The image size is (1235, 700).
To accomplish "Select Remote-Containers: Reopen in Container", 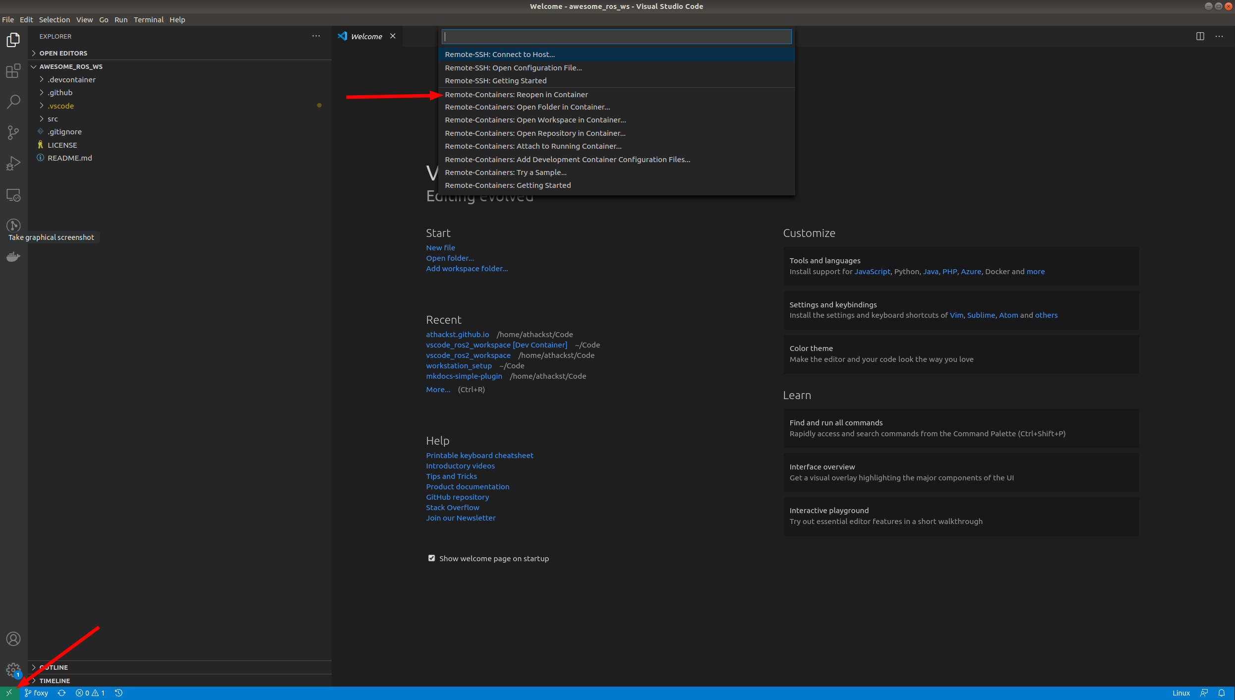I will click(x=516, y=94).
